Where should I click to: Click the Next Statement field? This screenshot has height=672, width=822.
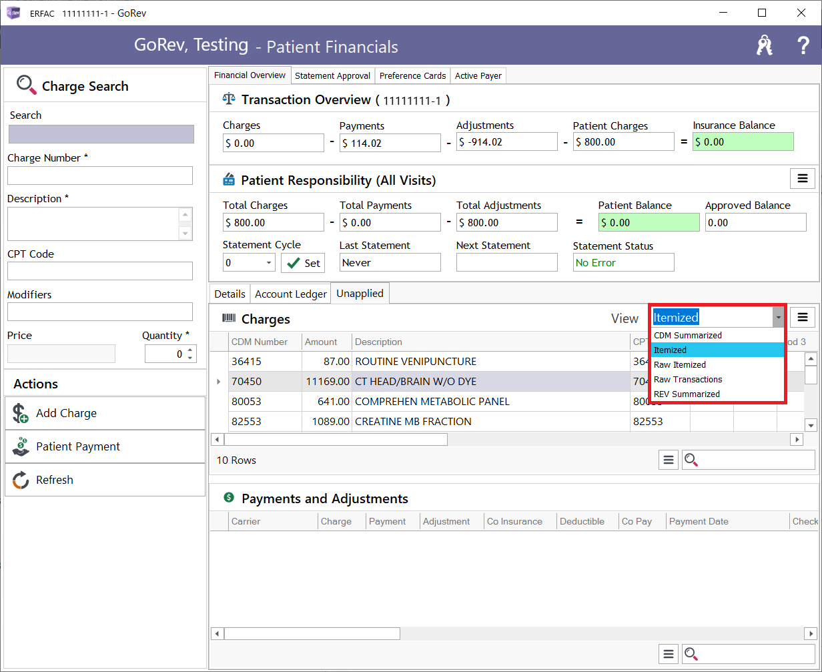tap(507, 263)
